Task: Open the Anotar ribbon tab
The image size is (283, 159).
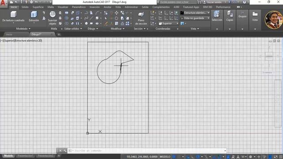Action: [x=107, y=7]
